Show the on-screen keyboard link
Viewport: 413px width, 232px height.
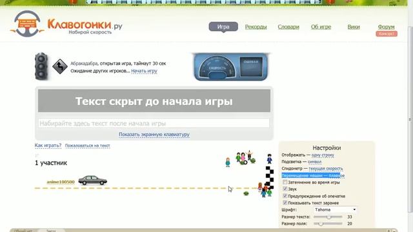[x=154, y=135]
